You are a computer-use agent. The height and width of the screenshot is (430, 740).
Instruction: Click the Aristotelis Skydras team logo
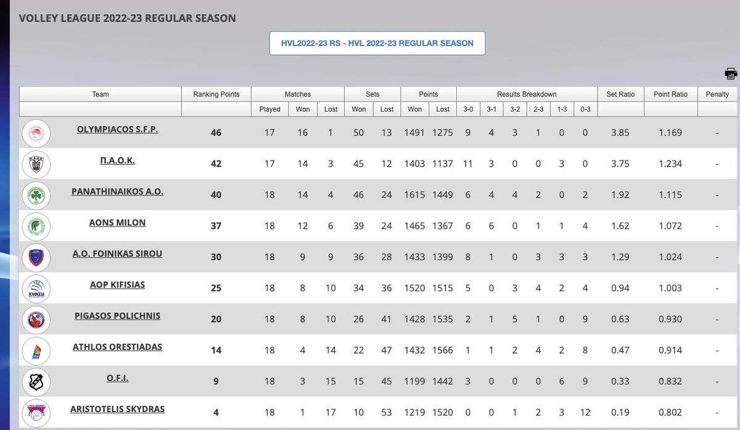pos(36,412)
